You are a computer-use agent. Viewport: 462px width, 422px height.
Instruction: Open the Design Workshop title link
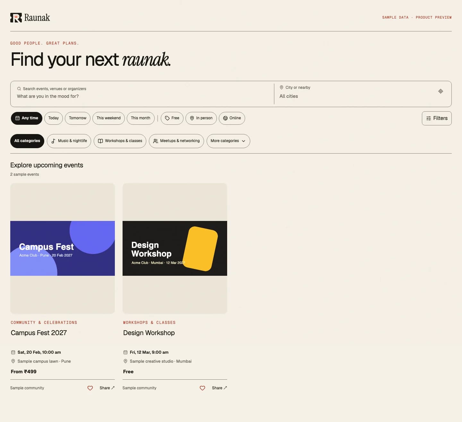click(x=149, y=333)
